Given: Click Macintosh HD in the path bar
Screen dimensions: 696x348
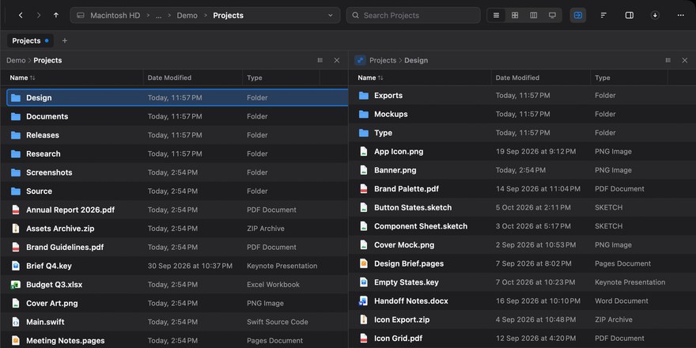Looking at the screenshot, I should pos(115,15).
